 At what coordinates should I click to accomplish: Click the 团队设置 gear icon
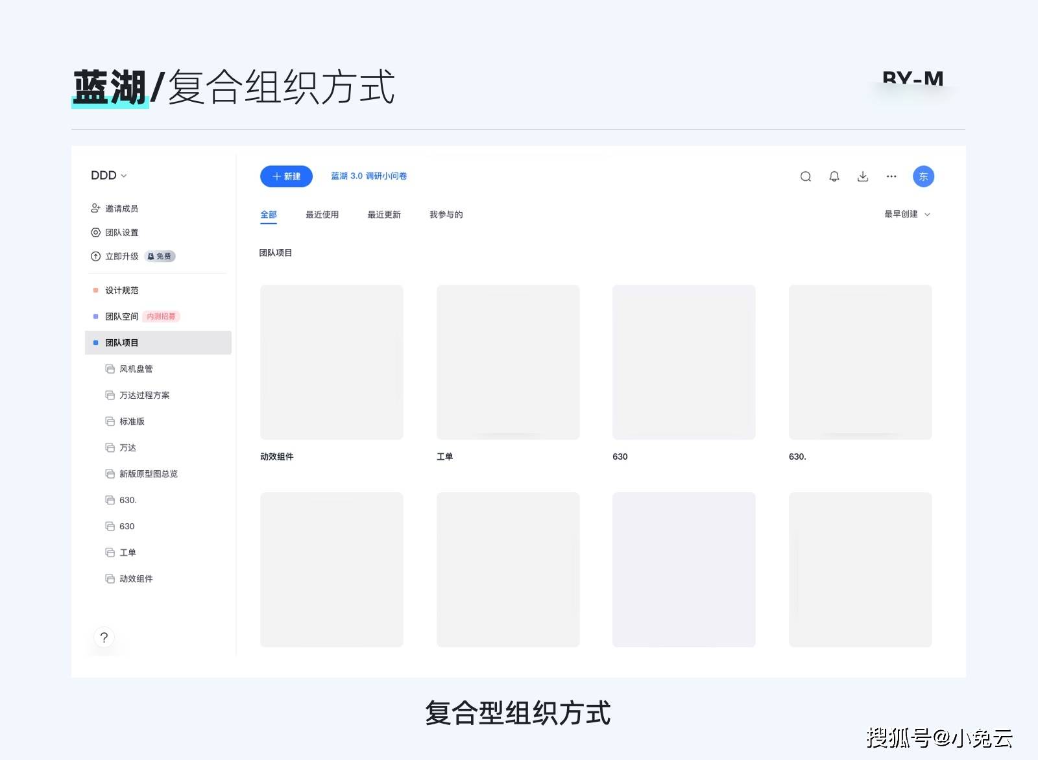point(95,232)
